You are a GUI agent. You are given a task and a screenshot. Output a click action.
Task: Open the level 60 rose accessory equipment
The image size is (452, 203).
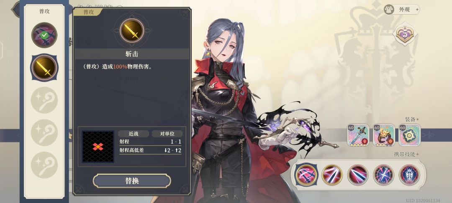[384, 135]
